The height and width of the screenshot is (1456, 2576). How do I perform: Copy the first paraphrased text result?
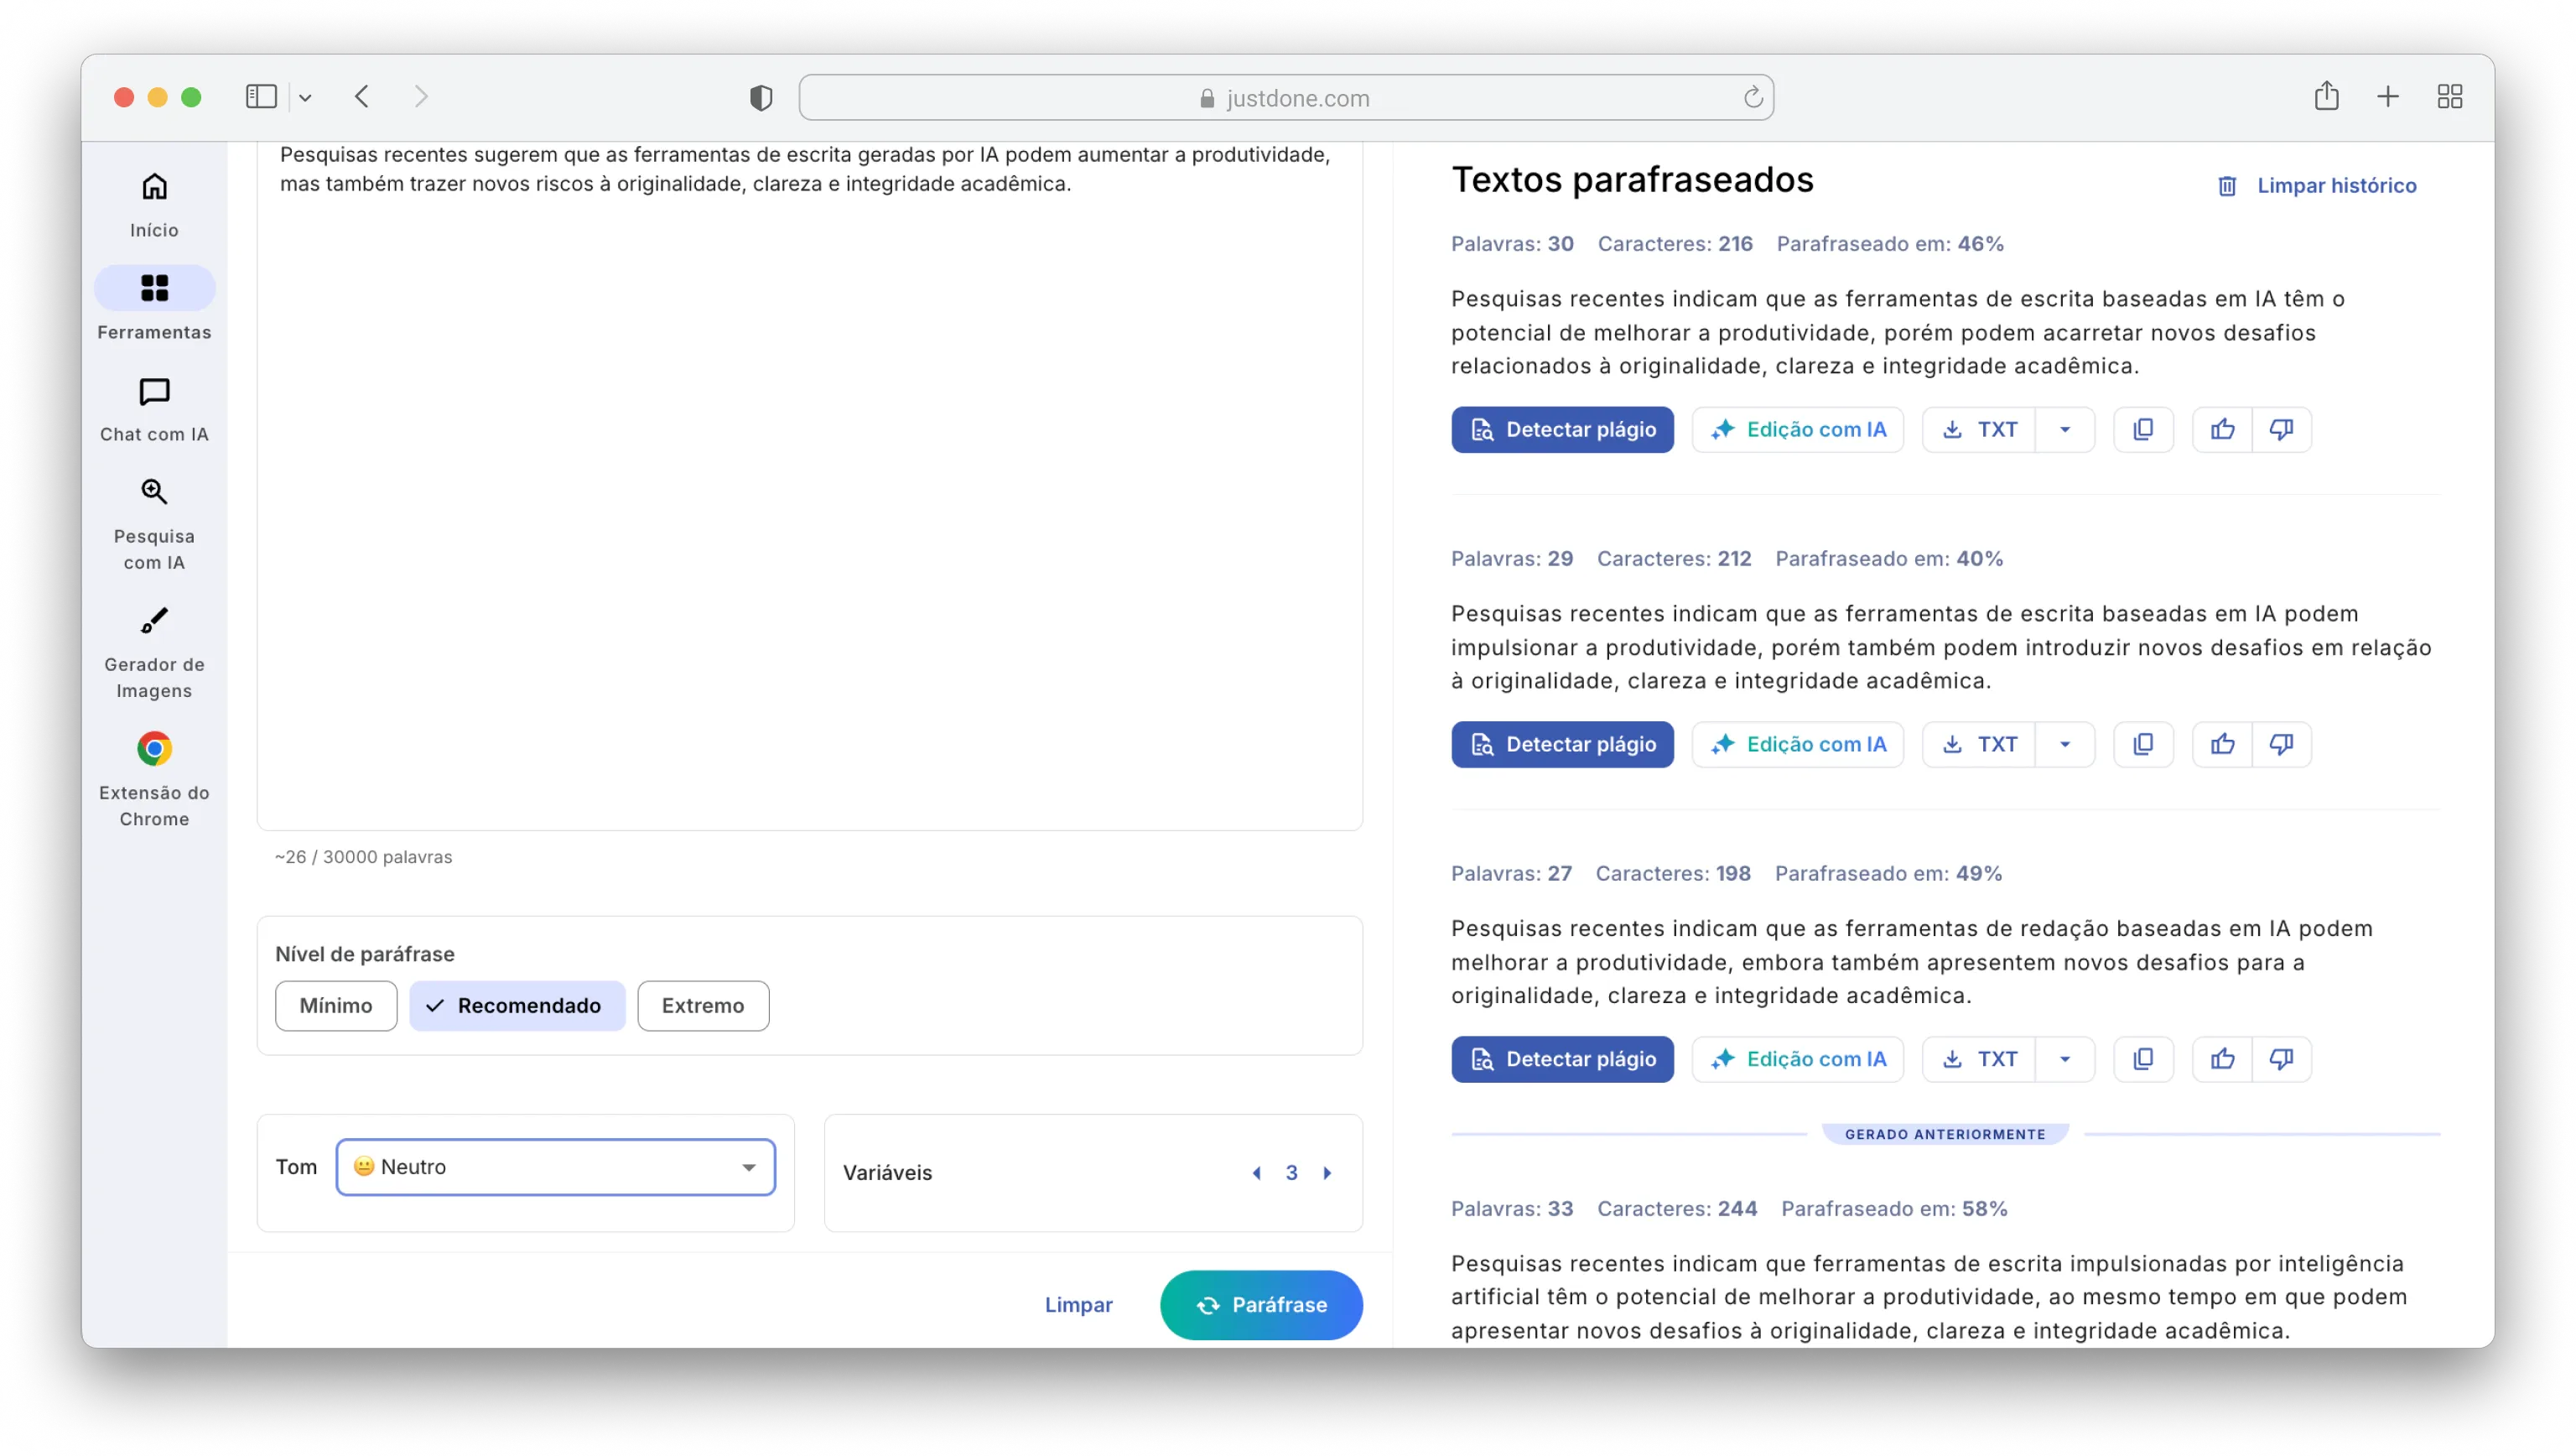click(x=2142, y=429)
